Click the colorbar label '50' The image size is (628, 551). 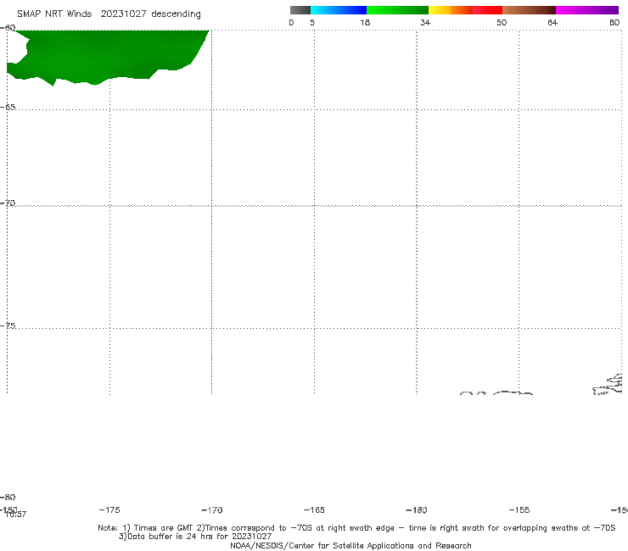pyautogui.click(x=502, y=22)
